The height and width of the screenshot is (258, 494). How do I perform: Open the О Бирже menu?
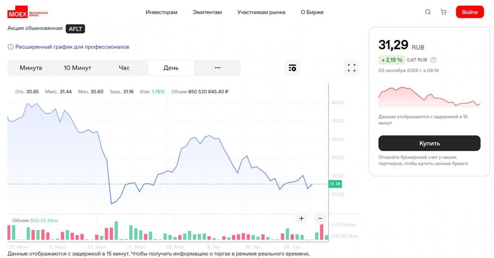(x=312, y=12)
